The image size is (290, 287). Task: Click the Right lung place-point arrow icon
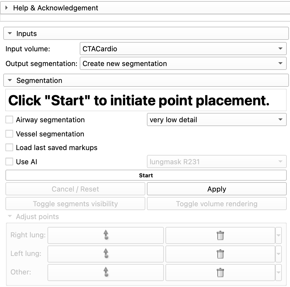(x=106, y=235)
